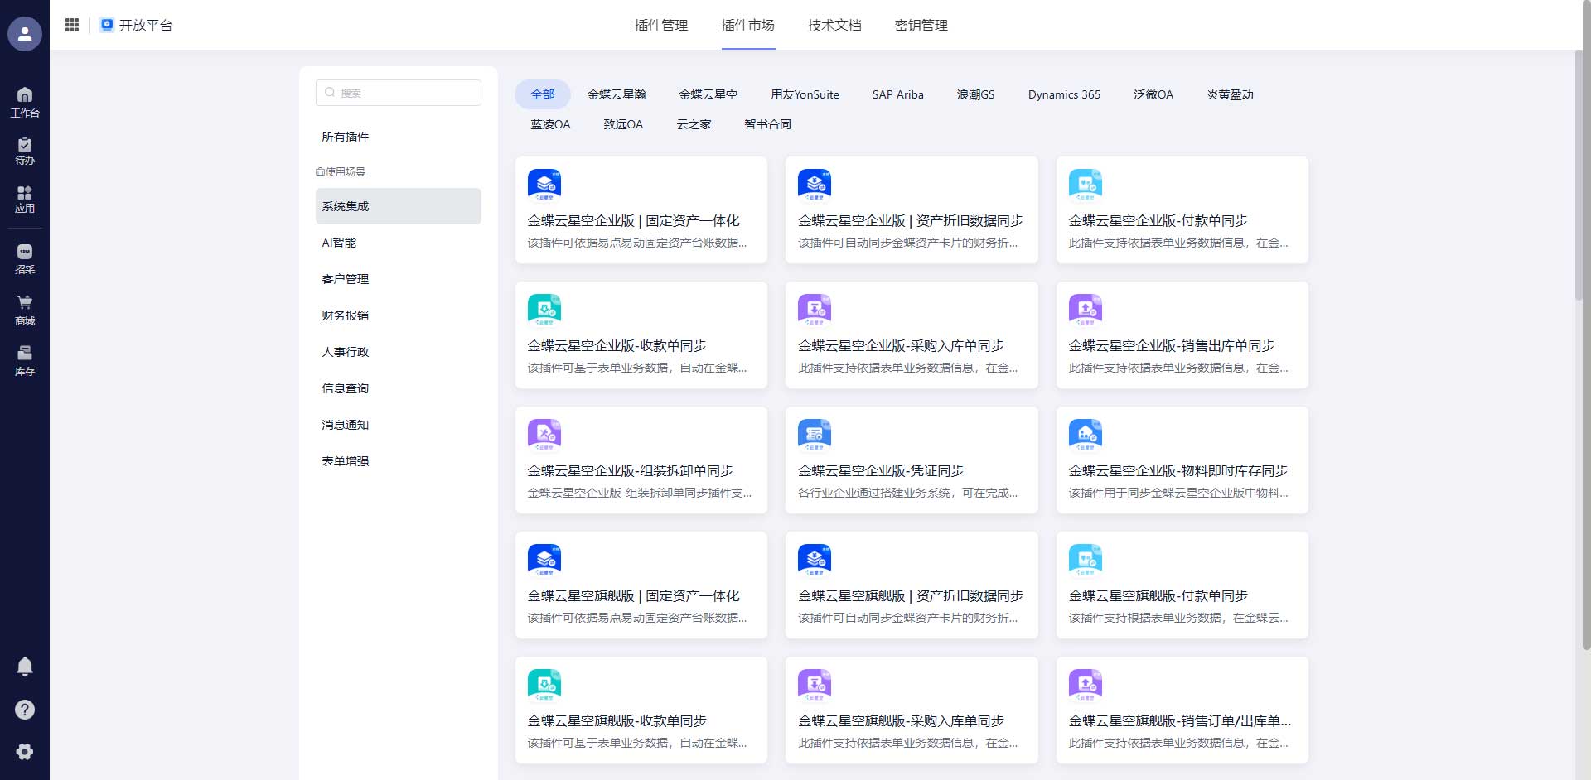
Task: Click icon of 金蝶云星空旗舰版-采购入库单同步 plugin
Action: (x=815, y=685)
